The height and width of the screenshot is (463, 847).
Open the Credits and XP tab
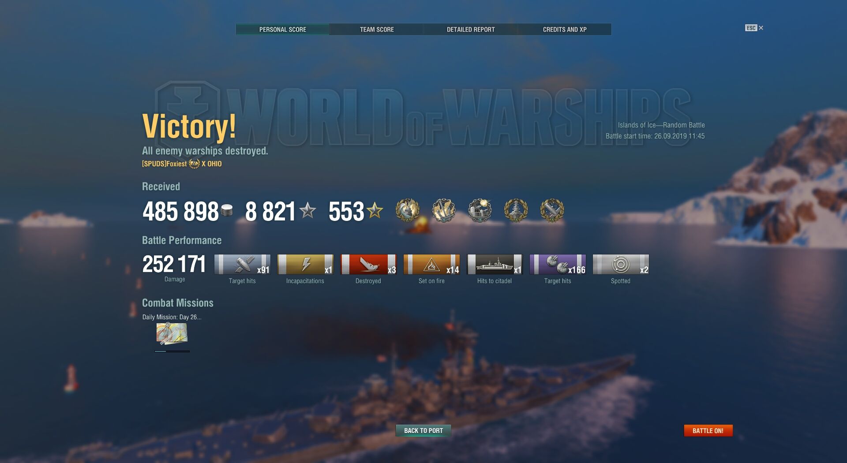565,30
